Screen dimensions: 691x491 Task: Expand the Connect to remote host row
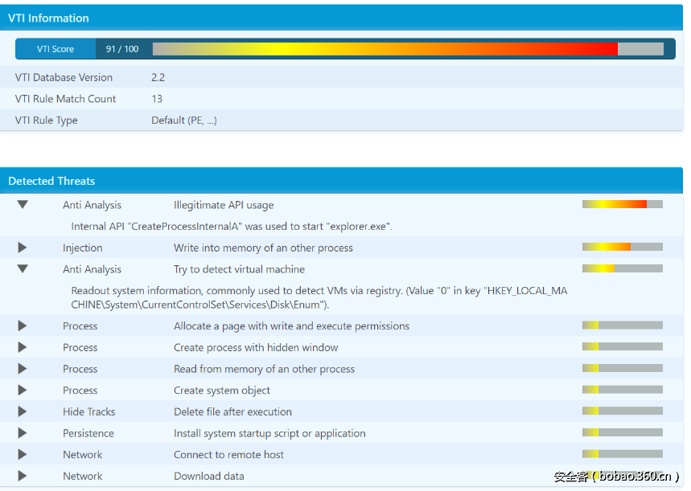pyautogui.click(x=23, y=455)
